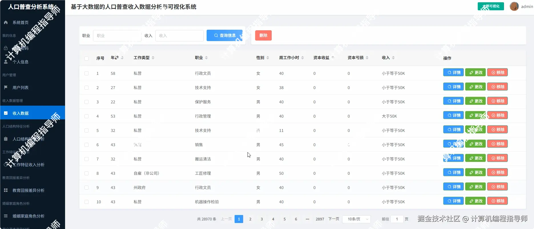Click the 自雇（非公司） work type cell
This screenshot has width=534, height=229.
point(146,173)
